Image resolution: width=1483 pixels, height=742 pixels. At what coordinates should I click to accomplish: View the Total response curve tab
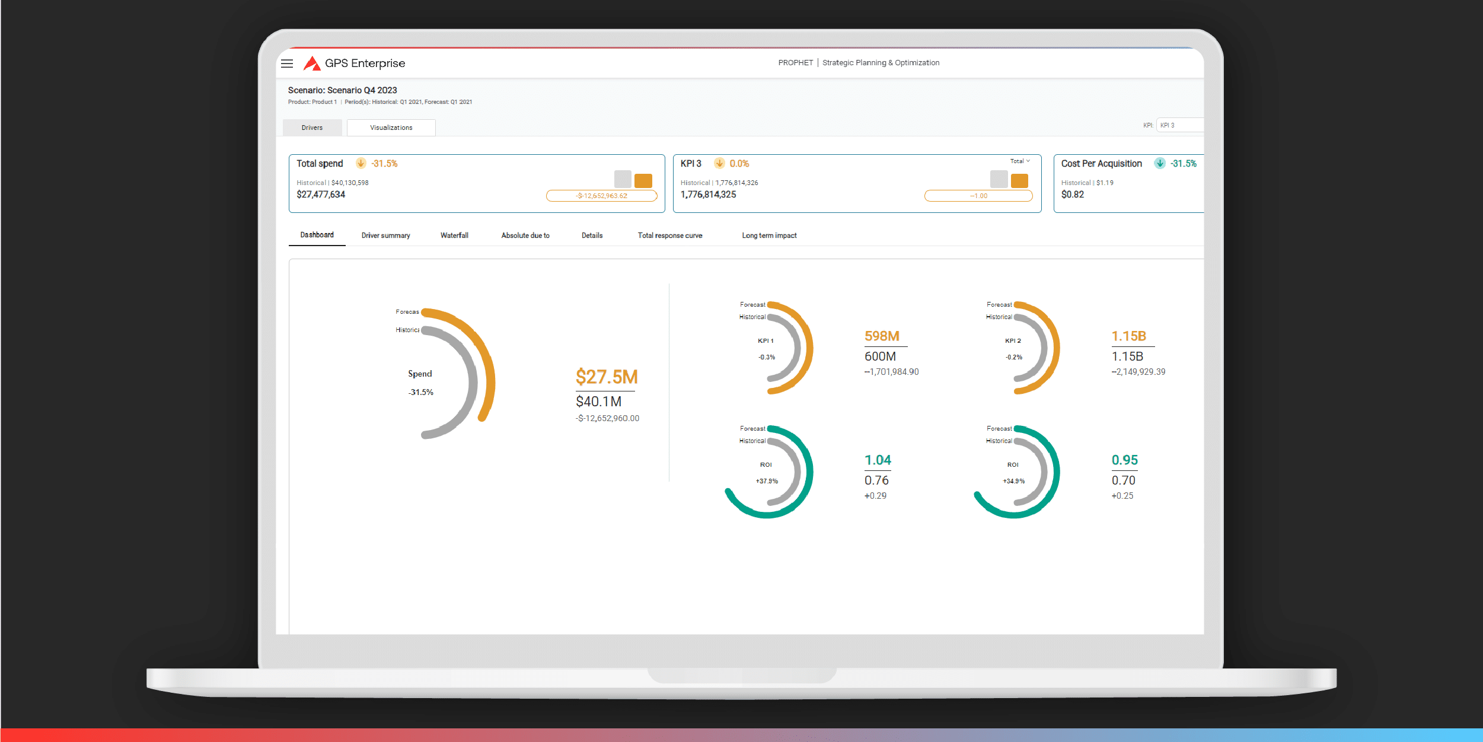pos(669,235)
